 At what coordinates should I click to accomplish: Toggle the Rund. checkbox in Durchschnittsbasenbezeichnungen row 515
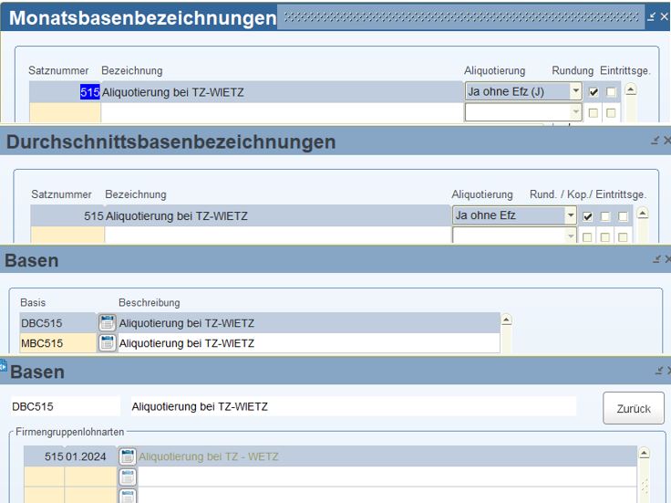588,216
